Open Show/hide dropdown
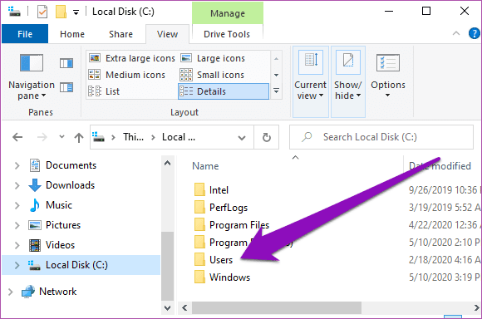 [x=348, y=81]
